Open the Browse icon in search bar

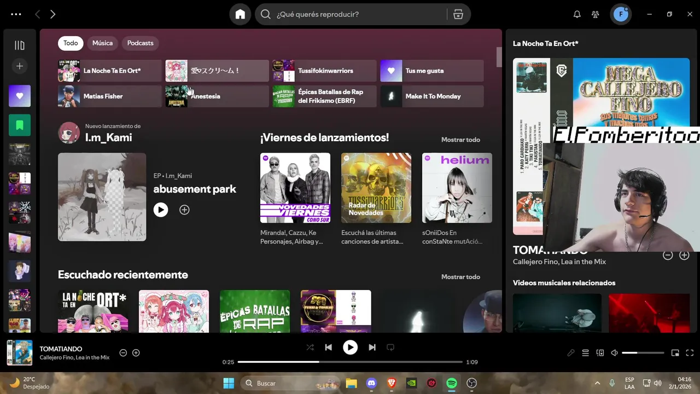pos(458,14)
